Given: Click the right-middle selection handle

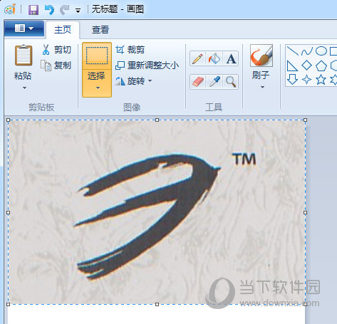Looking at the screenshot, I should point(306,212).
